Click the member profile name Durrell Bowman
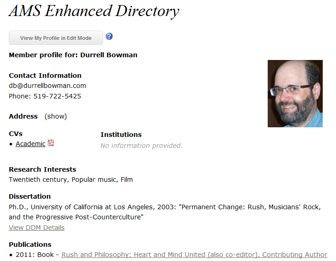Screen dimensions: 336x261 pos(109,55)
